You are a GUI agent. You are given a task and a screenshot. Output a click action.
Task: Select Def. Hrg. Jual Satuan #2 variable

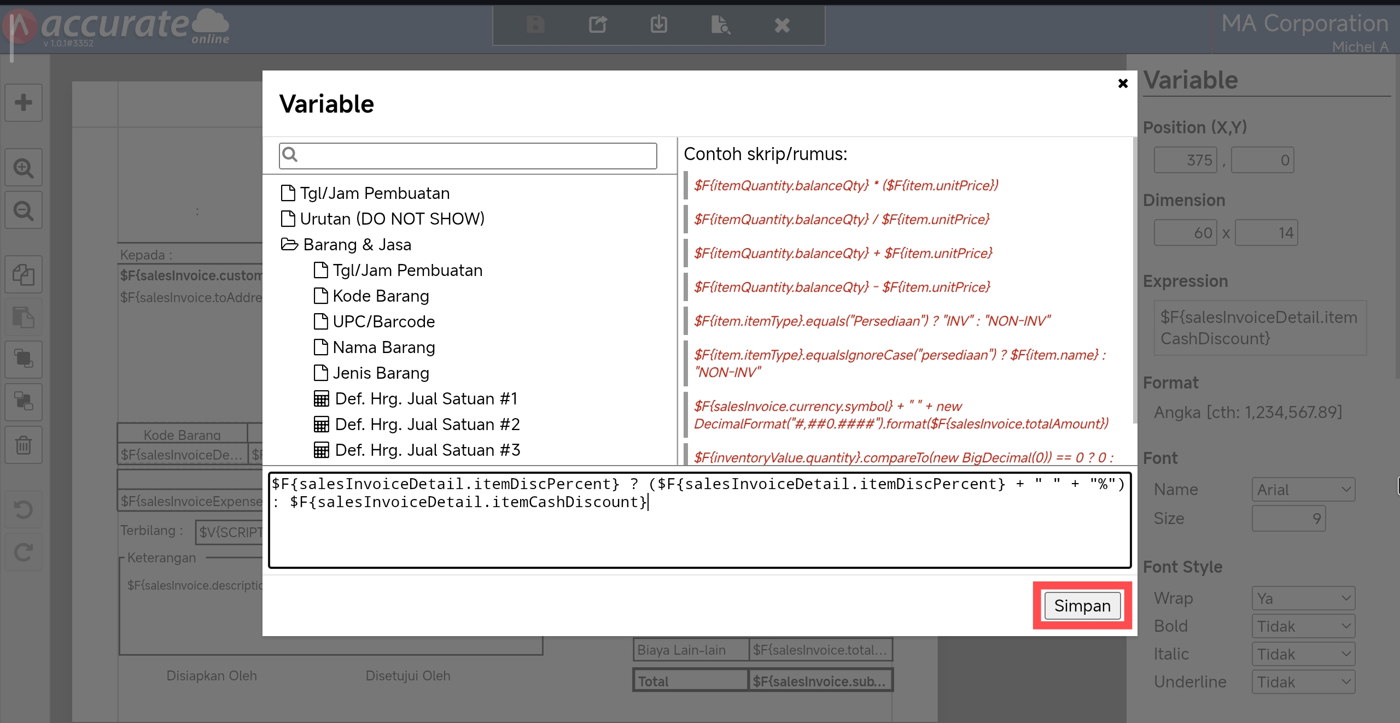coord(427,424)
